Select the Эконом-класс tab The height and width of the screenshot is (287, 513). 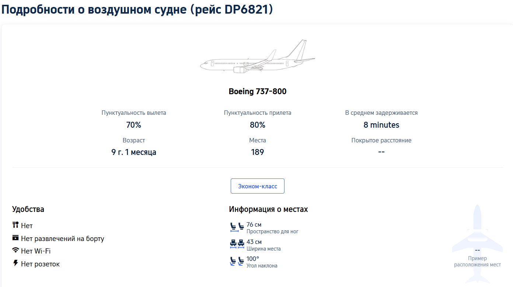tap(257, 186)
